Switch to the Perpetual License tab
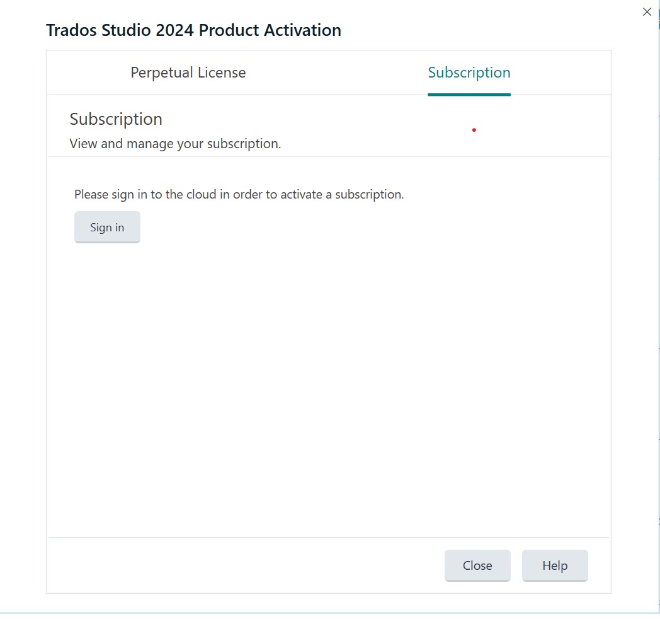Screen dimensions: 660x619 coord(188,72)
